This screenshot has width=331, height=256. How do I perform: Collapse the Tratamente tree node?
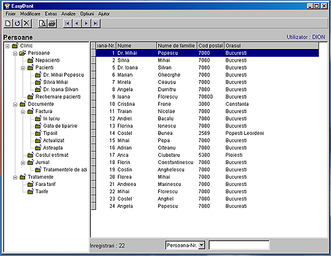pos(15,177)
